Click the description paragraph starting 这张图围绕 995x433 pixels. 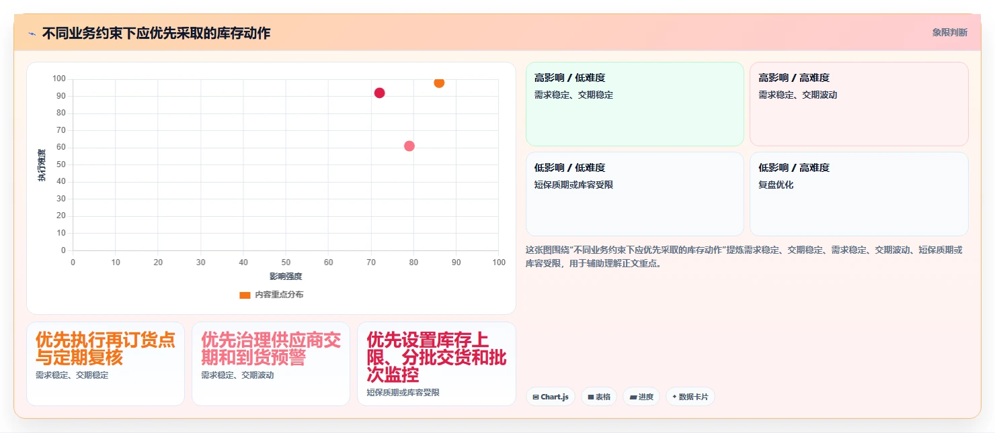744,256
